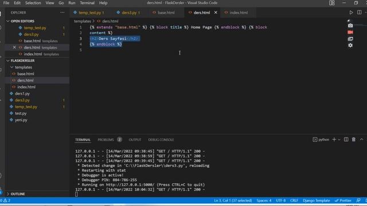Click ders.html in the breadcrumb path
367x206 pixels.
click(x=110, y=21)
